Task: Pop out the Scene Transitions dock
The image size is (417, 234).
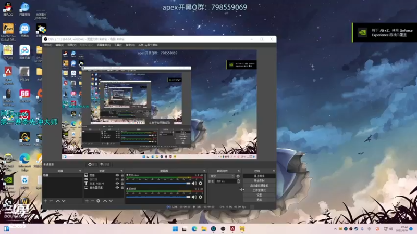Action: point(239,171)
